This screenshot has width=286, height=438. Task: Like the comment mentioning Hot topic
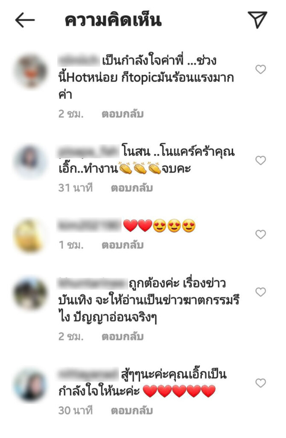tap(261, 69)
